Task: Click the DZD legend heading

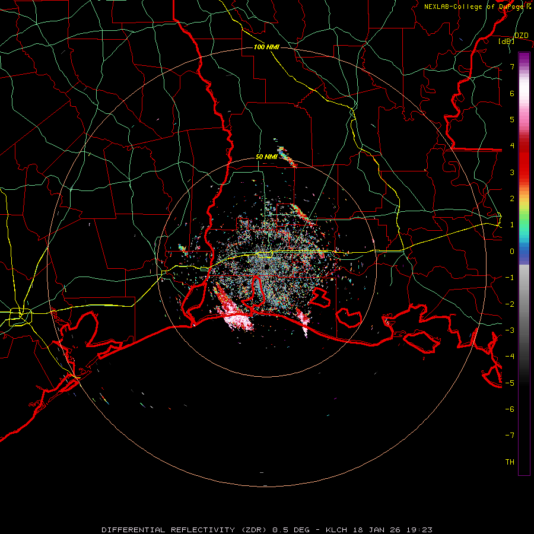Action: (x=522, y=36)
